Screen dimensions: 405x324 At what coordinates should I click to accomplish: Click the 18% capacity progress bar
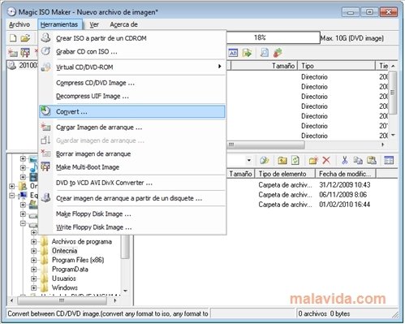tap(274, 37)
